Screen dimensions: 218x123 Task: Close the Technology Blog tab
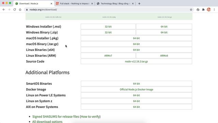point(133,4)
